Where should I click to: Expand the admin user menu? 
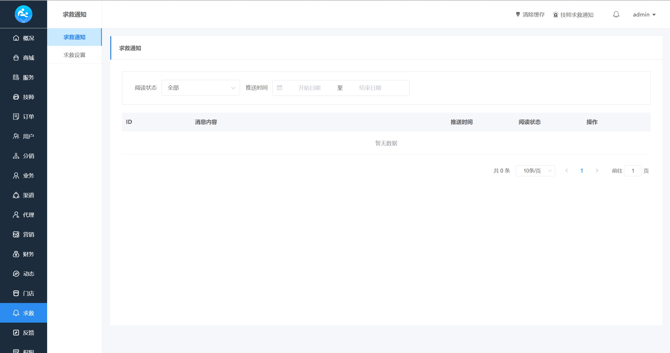pyautogui.click(x=644, y=15)
